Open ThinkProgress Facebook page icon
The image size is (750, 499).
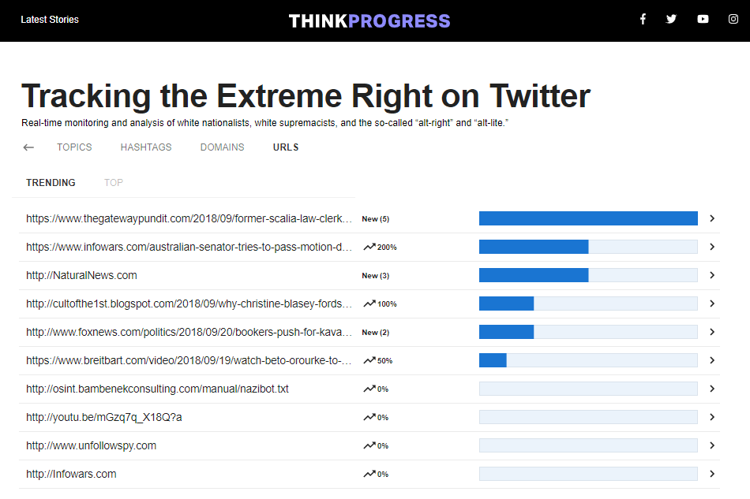coord(643,19)
